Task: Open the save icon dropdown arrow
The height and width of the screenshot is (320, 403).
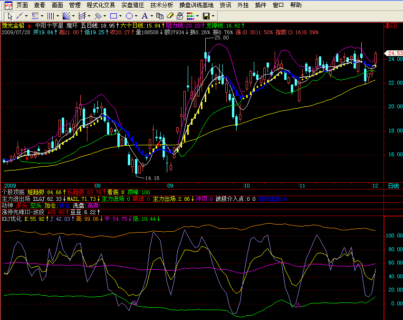Action: (x=213, y=16)
